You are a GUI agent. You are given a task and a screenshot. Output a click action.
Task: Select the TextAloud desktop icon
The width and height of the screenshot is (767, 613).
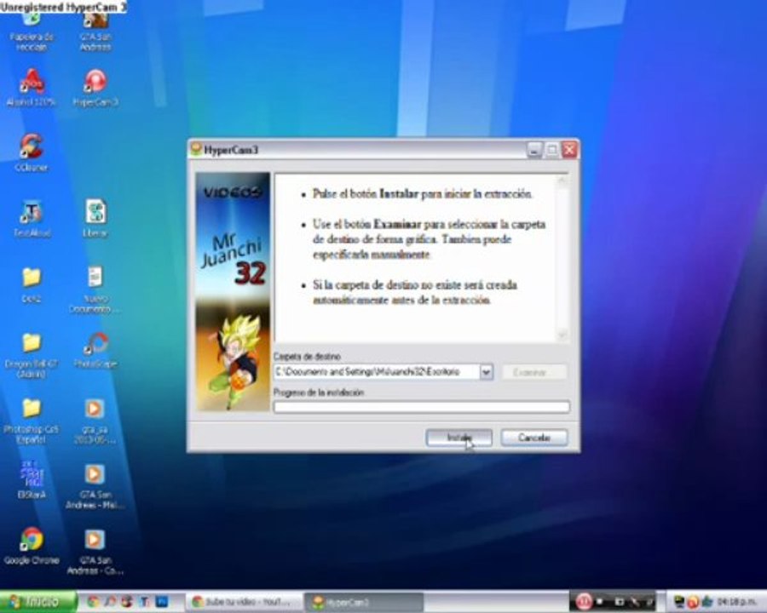(x=32, y=218)
